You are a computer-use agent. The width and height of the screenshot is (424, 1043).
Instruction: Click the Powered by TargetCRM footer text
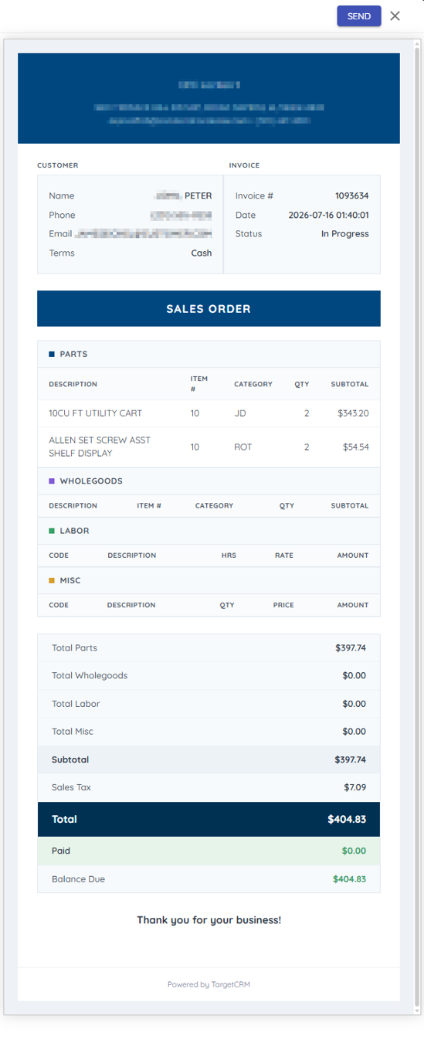click(x=209, y=984)
